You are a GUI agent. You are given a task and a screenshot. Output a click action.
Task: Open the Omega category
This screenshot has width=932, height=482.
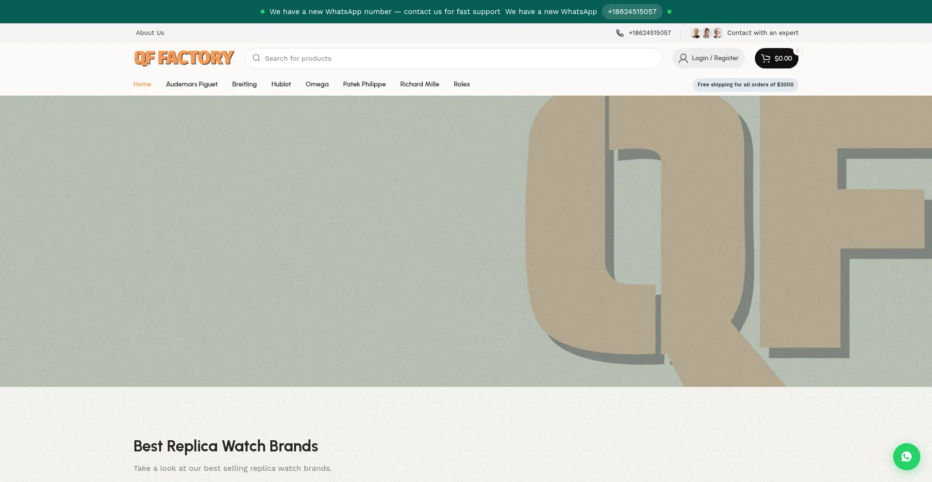coord(317,84)
